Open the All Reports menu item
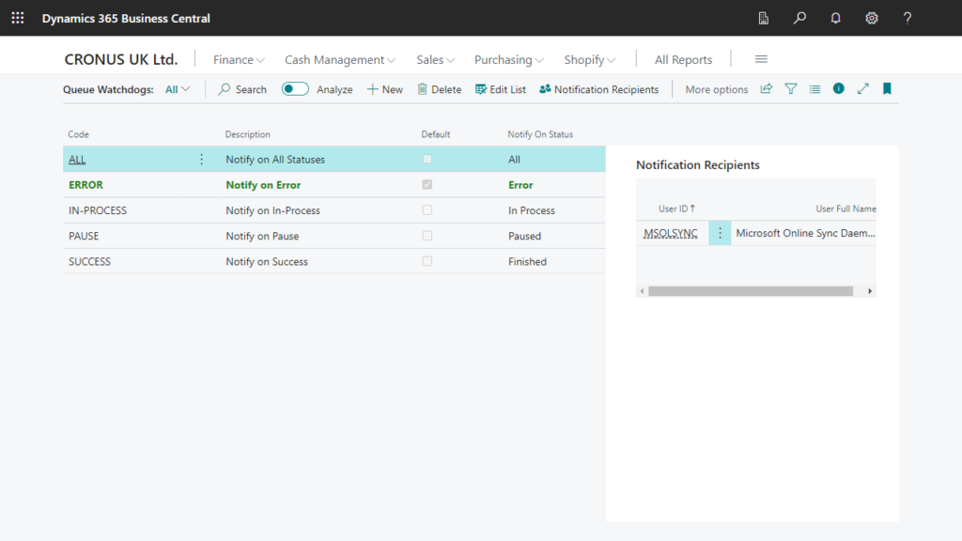This screenshot has height=541, width=962. point(683,60)
